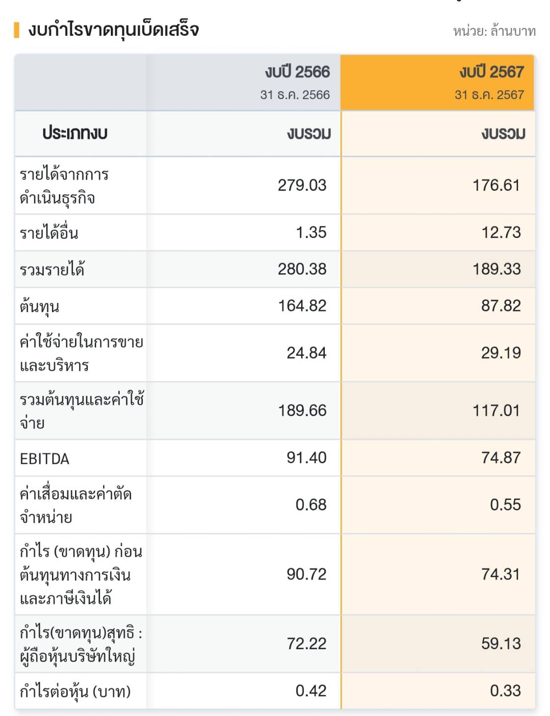Click the EBITDA value 74.87

[500, 458]
